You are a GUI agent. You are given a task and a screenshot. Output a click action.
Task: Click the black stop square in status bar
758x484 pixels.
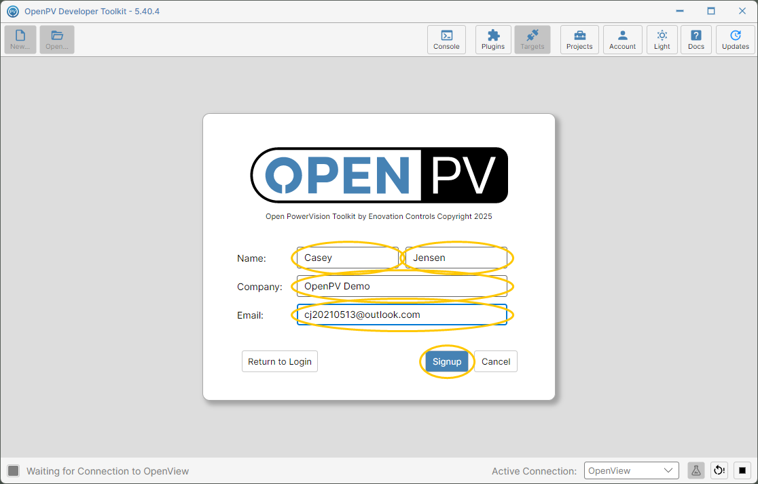(742, 470)
